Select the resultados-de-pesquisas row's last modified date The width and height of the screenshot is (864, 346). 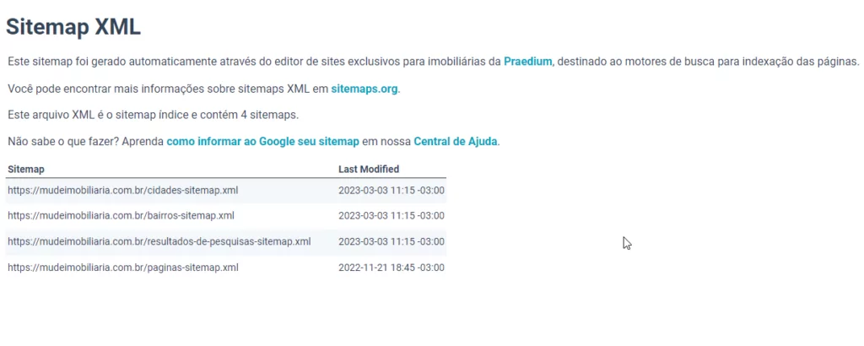point(391,241)
